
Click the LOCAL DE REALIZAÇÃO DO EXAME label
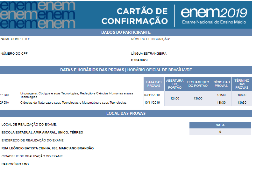click(x=29, y=125)
